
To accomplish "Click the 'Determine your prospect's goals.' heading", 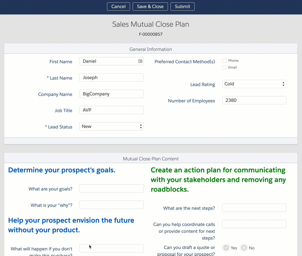I will (x=62, y=170).
